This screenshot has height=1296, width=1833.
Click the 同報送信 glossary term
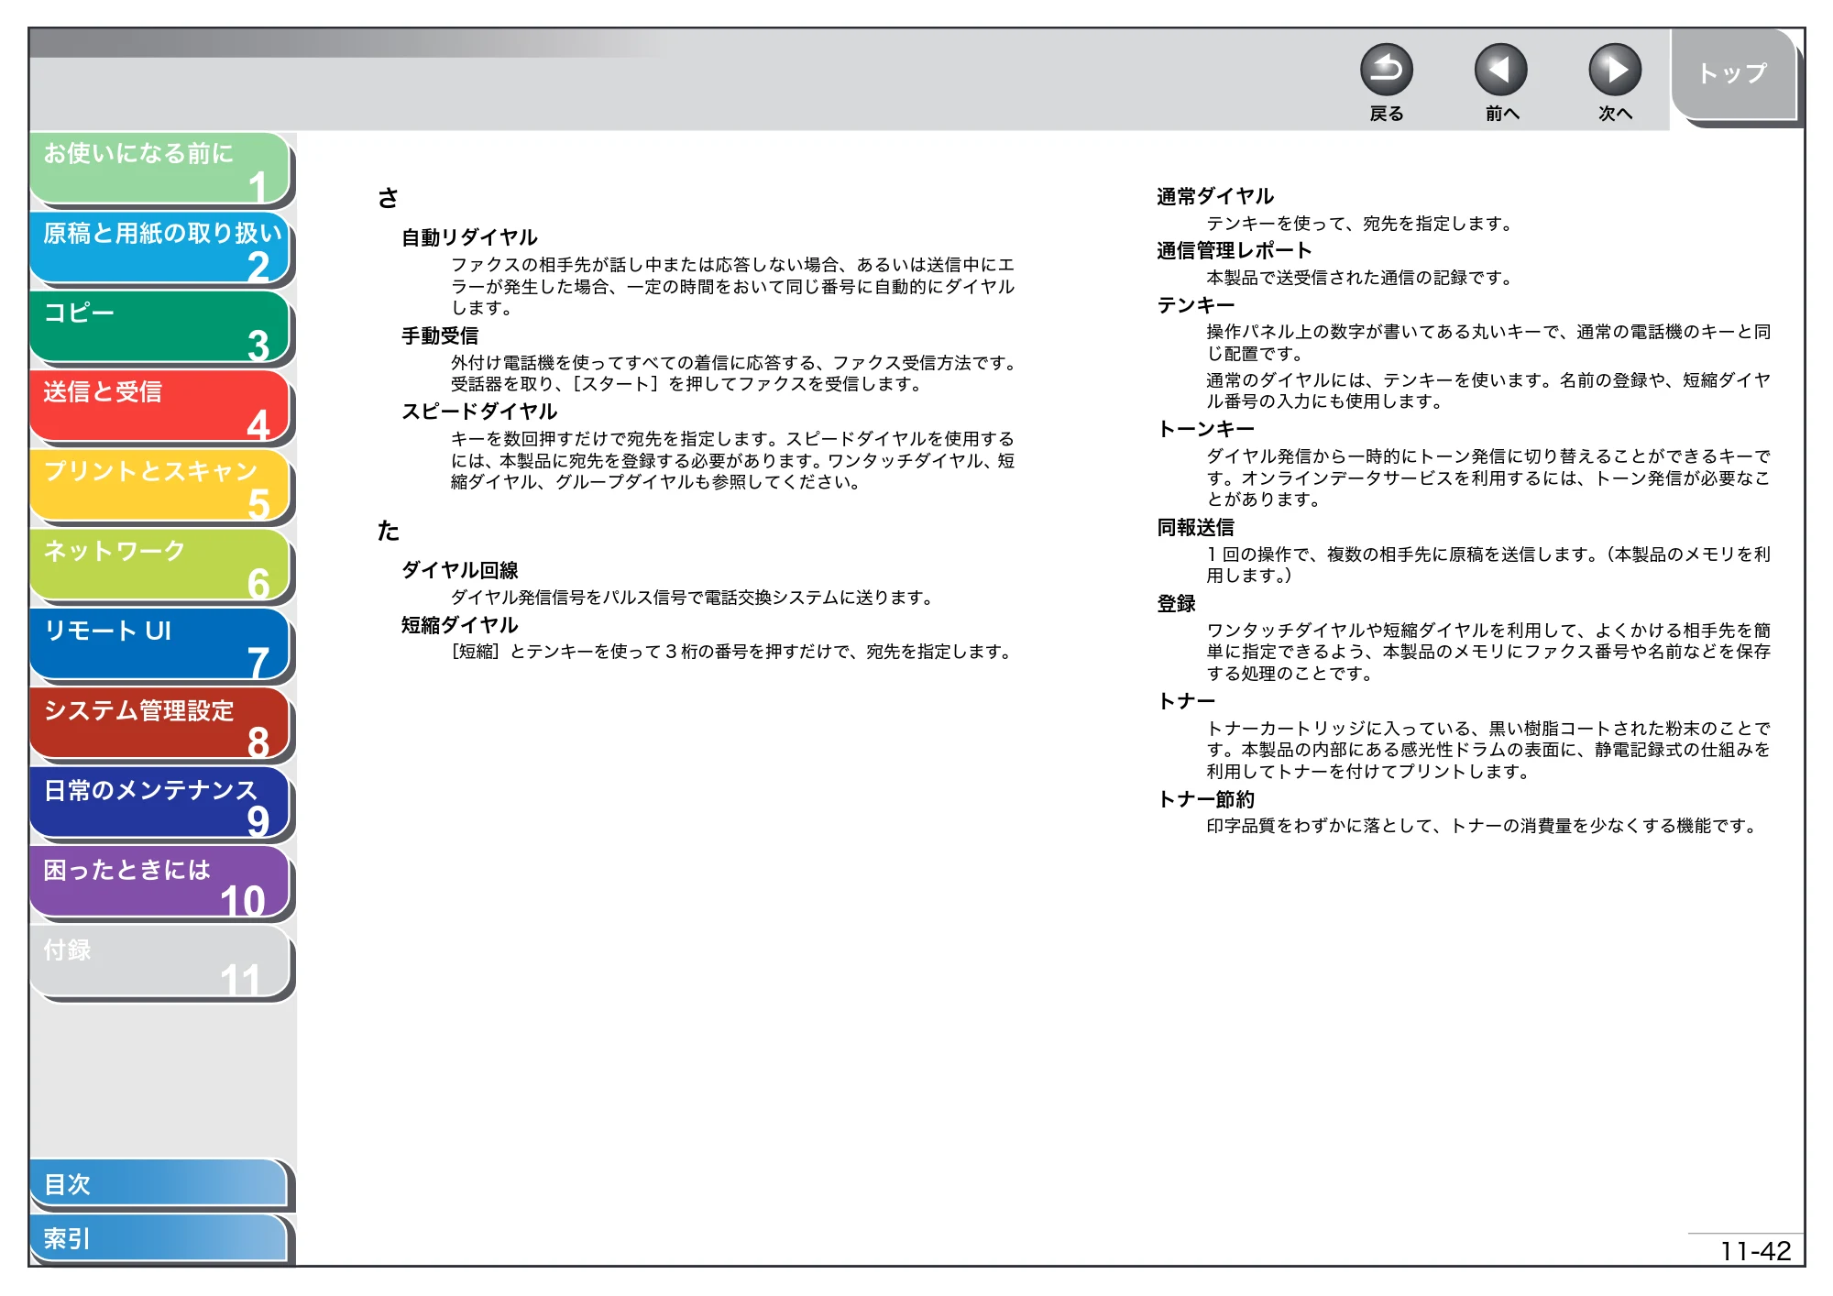click(x=1195, y=527)
